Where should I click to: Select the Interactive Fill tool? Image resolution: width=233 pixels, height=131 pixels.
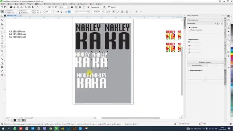(x=2, y=75)
